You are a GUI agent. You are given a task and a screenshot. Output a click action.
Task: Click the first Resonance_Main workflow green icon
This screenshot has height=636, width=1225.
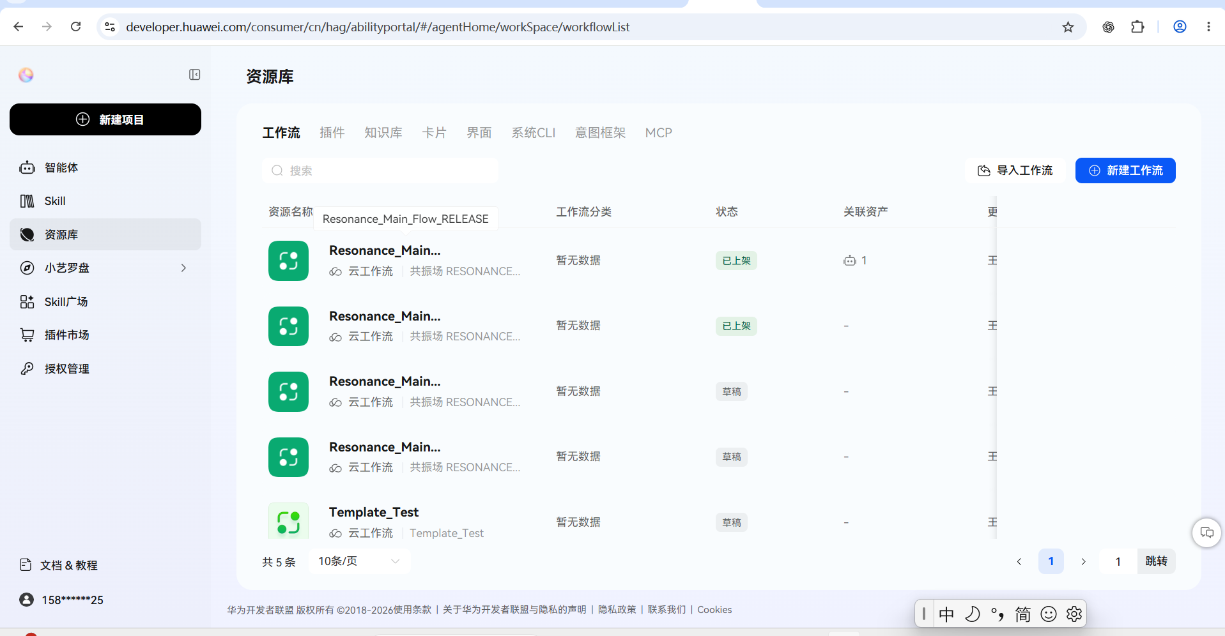coord(288,261)
